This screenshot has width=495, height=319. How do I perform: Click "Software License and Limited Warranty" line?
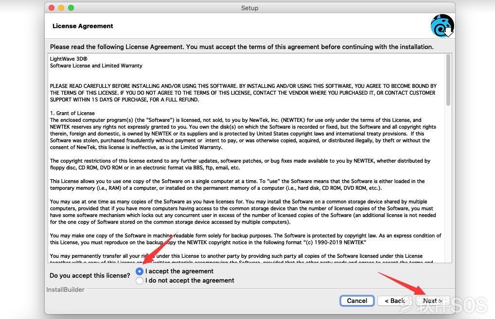pos(96,66)
